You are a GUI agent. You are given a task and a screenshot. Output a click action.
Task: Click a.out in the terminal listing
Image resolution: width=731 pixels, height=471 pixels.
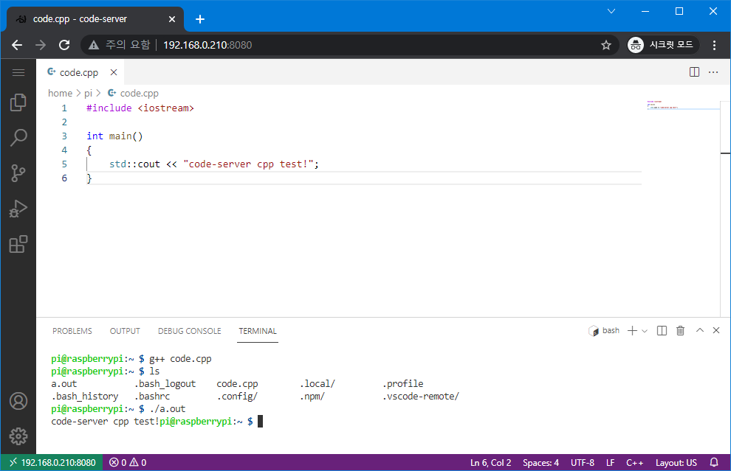pyautogui.click(x=64, y=384)
